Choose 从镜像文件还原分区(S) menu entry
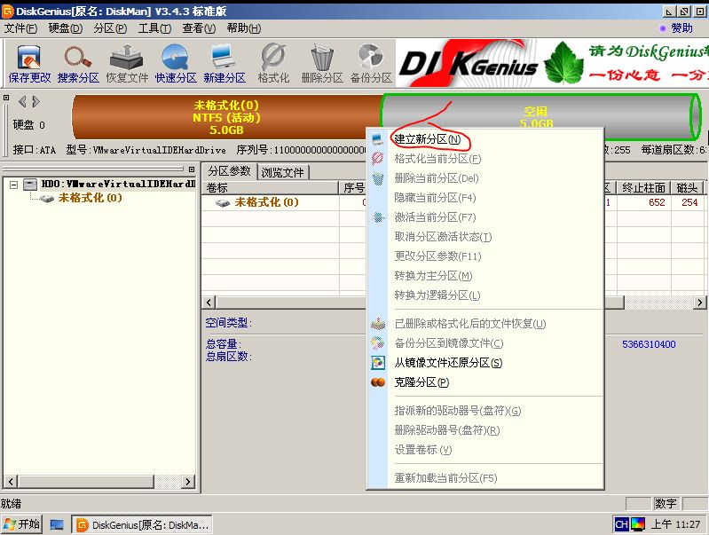Viewport: 709px width, 535px height. (448, 363)
